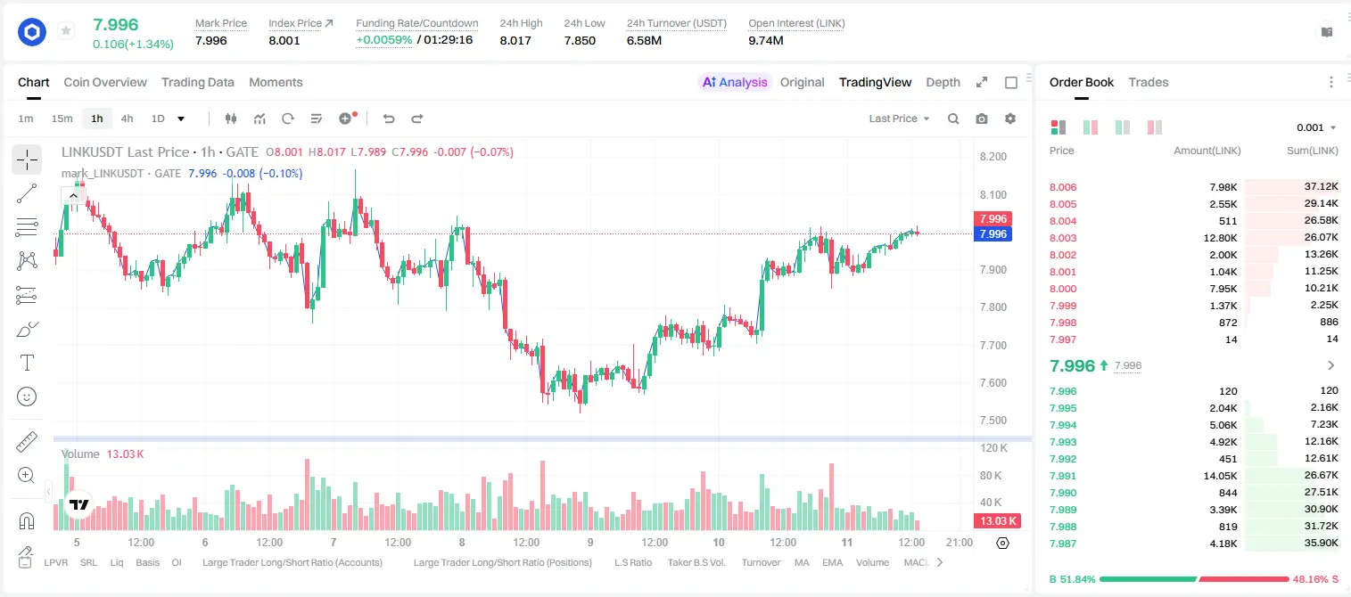Show only sell orders in order book
The image size is (1351, 597).
[x=1155, y=127]
